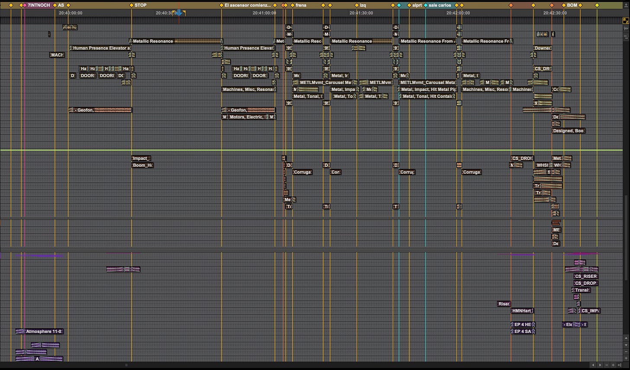The width and height of the screenshot is (630, 370).
Task: Select the Riser clip
Action: pyautogui.click(x=504, y=304)
